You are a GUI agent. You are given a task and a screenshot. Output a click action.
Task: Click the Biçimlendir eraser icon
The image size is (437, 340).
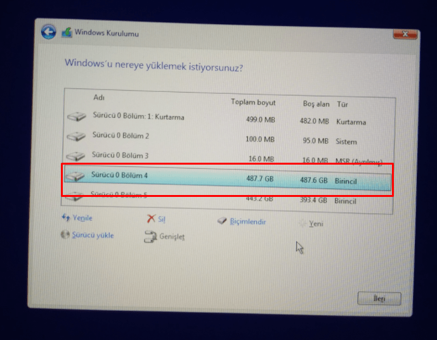[x=222, y=221]
